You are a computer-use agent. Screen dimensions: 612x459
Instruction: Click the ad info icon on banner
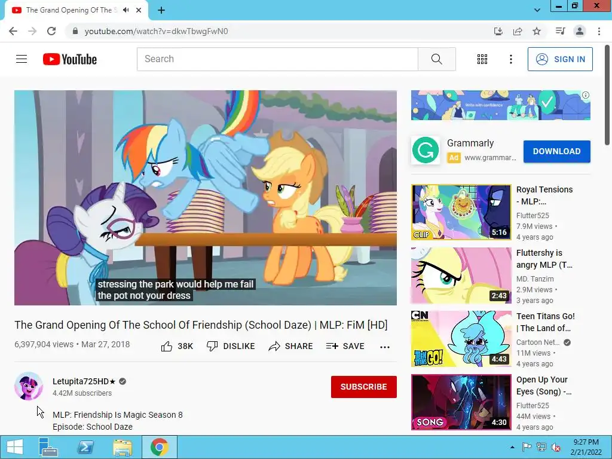tap(586, 95)
